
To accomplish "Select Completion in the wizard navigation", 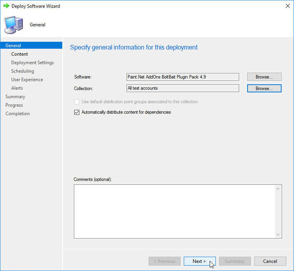I will [x=17, y=114].
